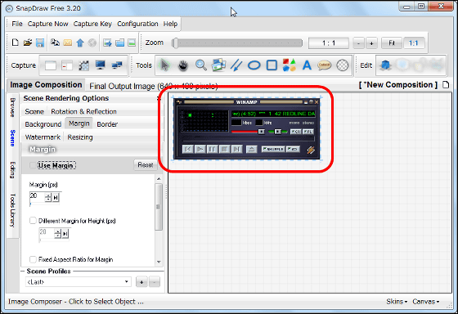
Task: Send image by email envelope icon
Action: coord(67,43)
